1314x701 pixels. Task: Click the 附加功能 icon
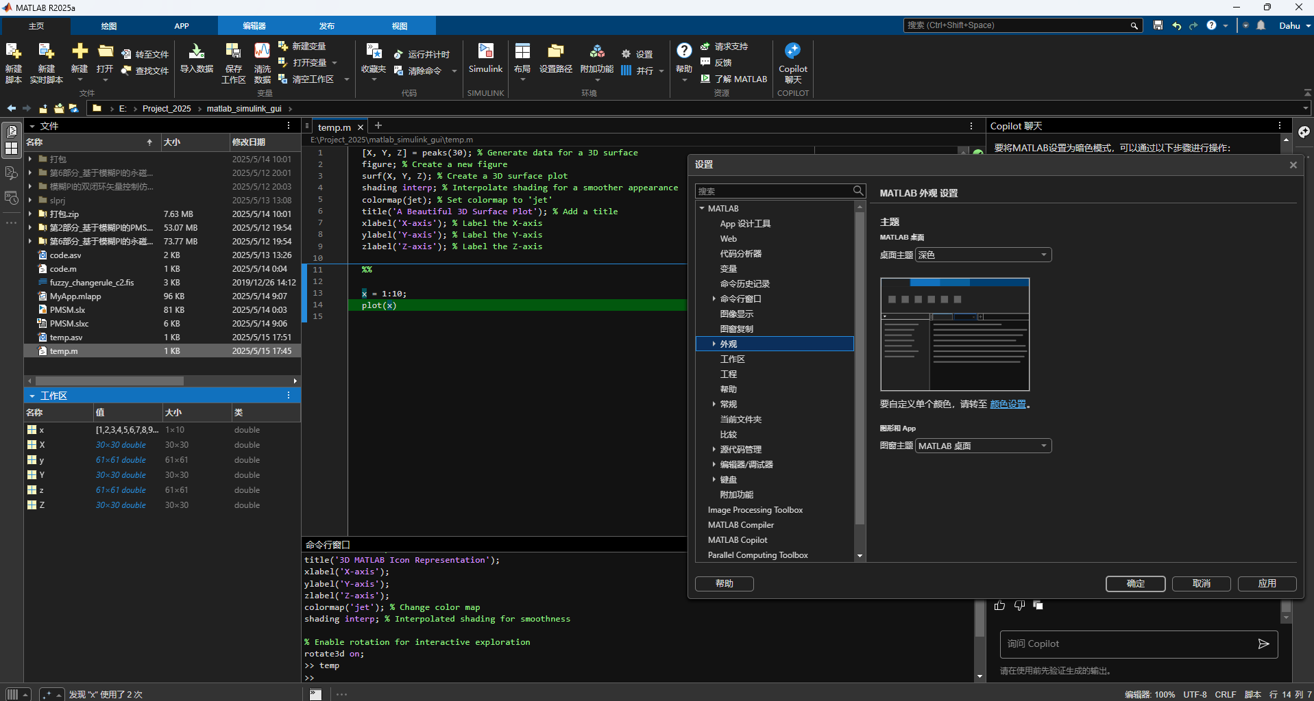tap(596, 52)
